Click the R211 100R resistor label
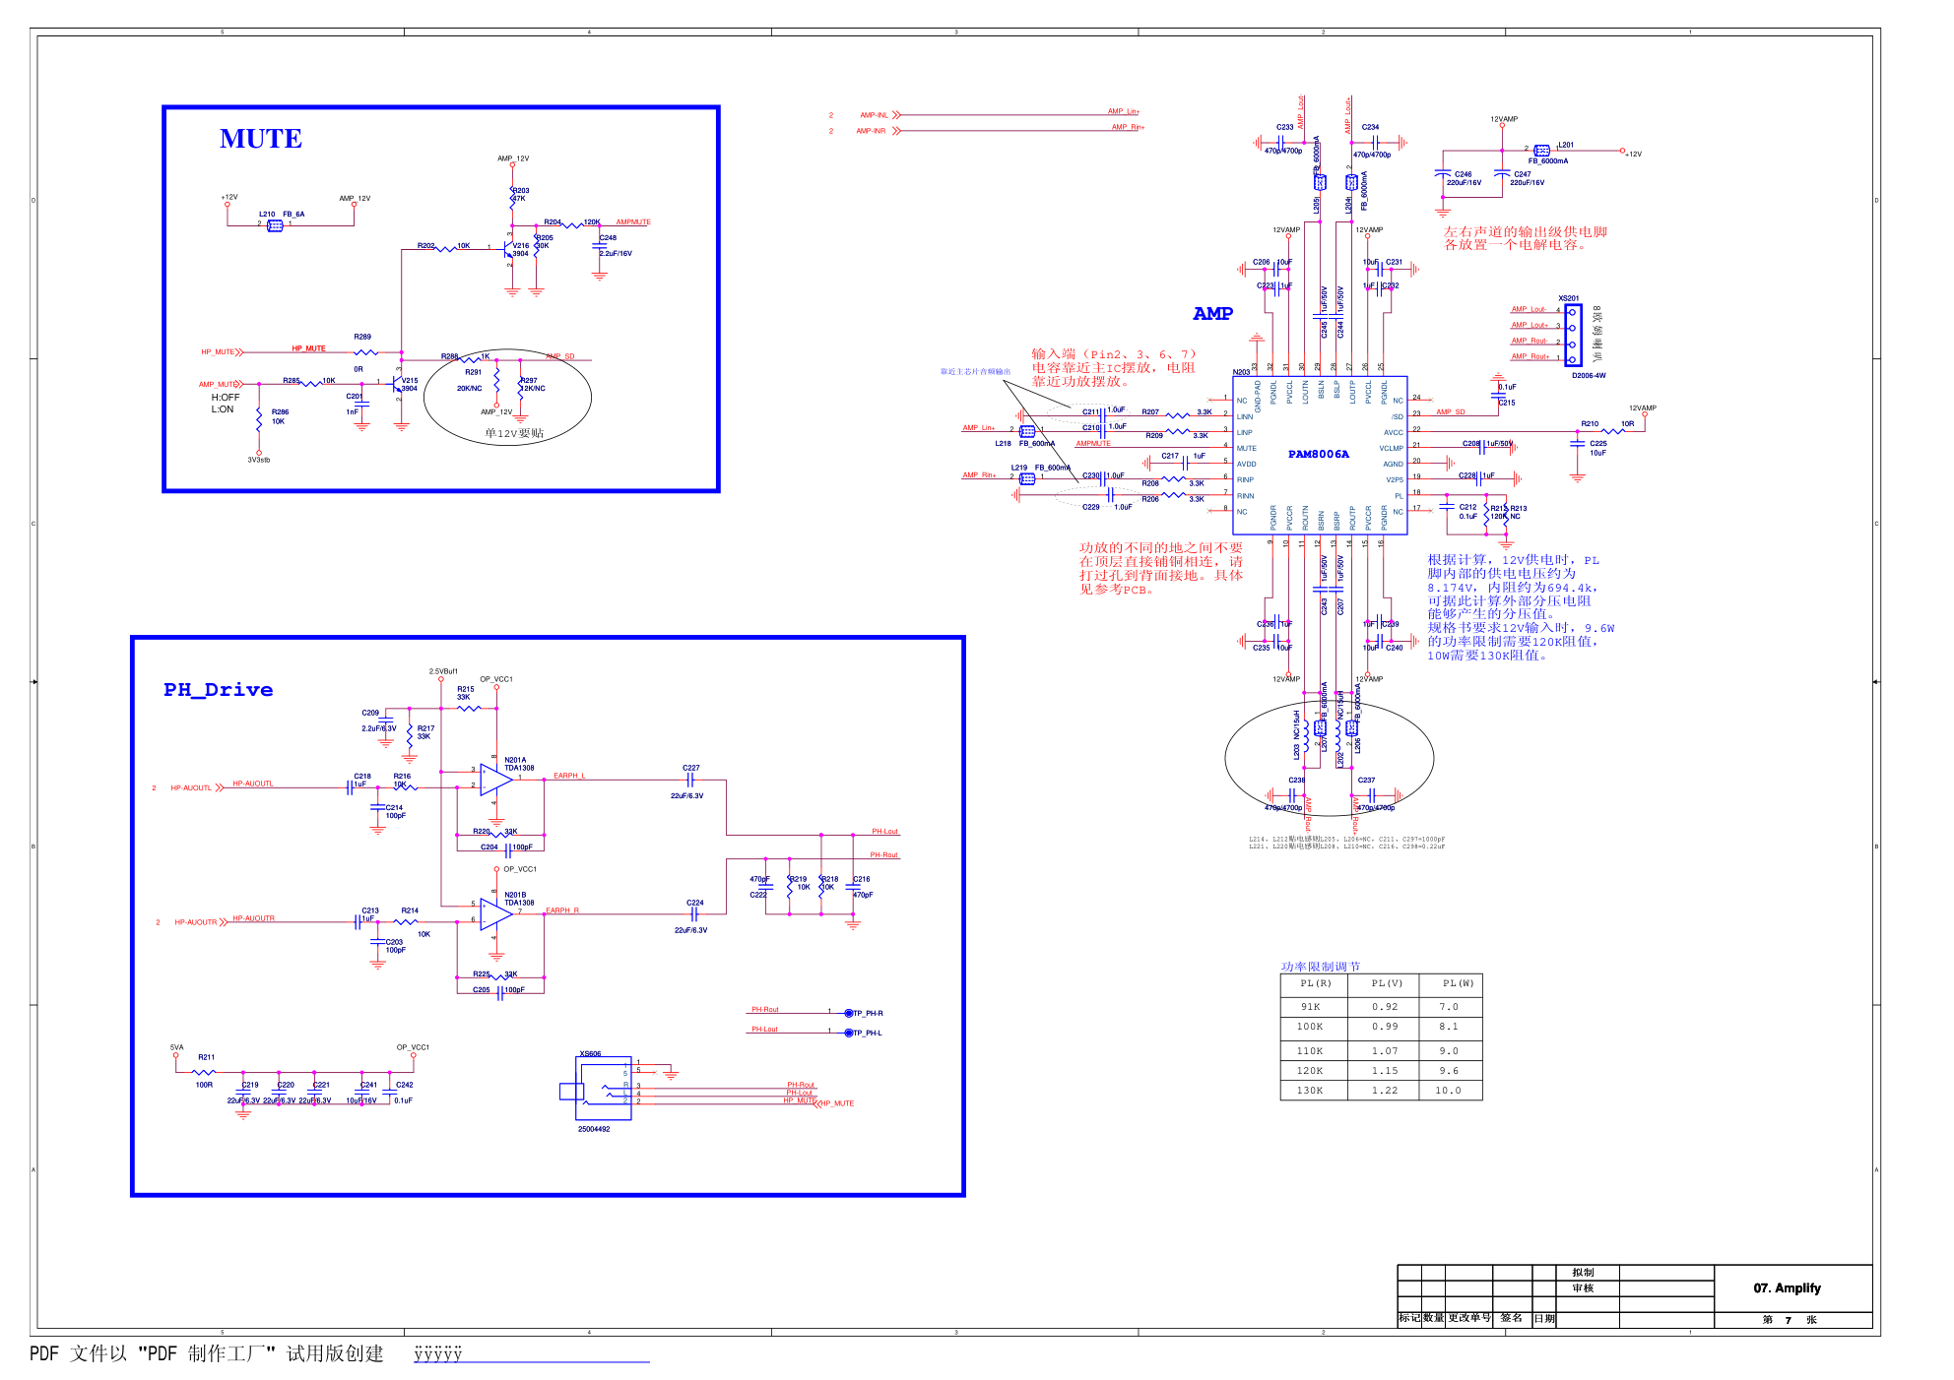 205,1071
